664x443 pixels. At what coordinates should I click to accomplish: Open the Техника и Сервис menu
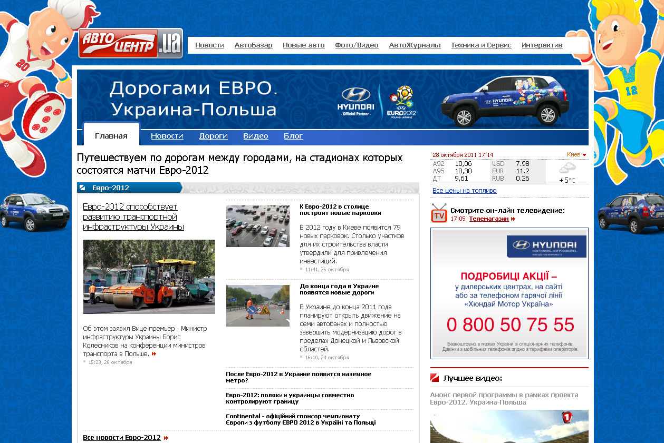tap(481, 45)
